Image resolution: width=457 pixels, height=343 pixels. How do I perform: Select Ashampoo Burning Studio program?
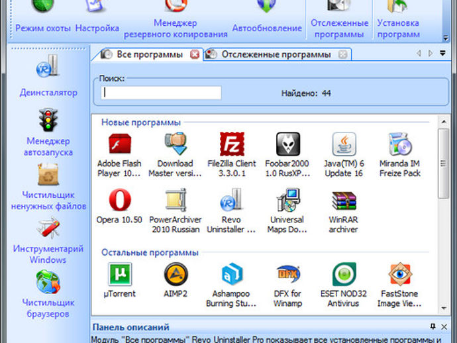[231, 285]
